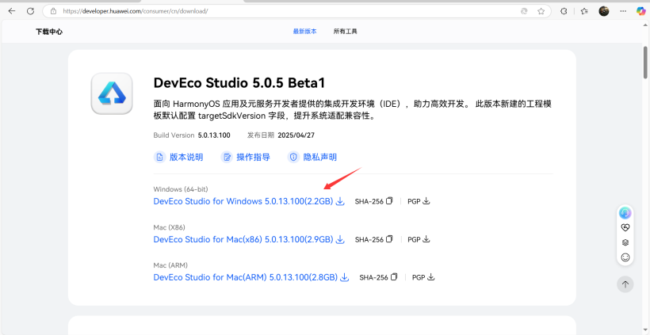The image size is (650, 335).
Task: Click download icon beside Mac(ARM) installer
Action: pos(345,277)
